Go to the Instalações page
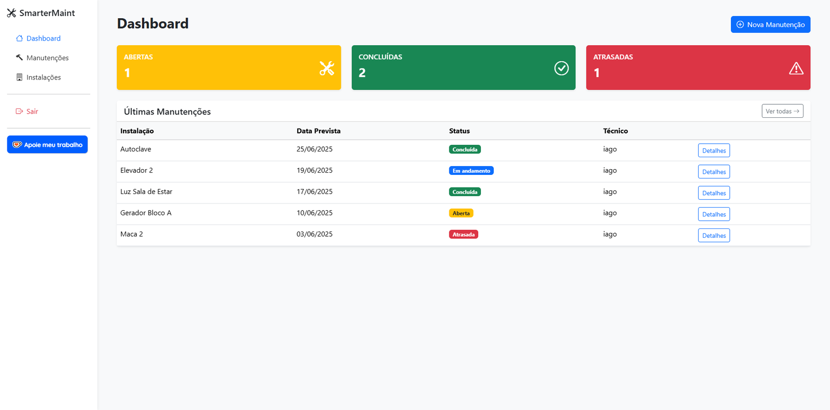The image size is (830, 410). [44, 77]
